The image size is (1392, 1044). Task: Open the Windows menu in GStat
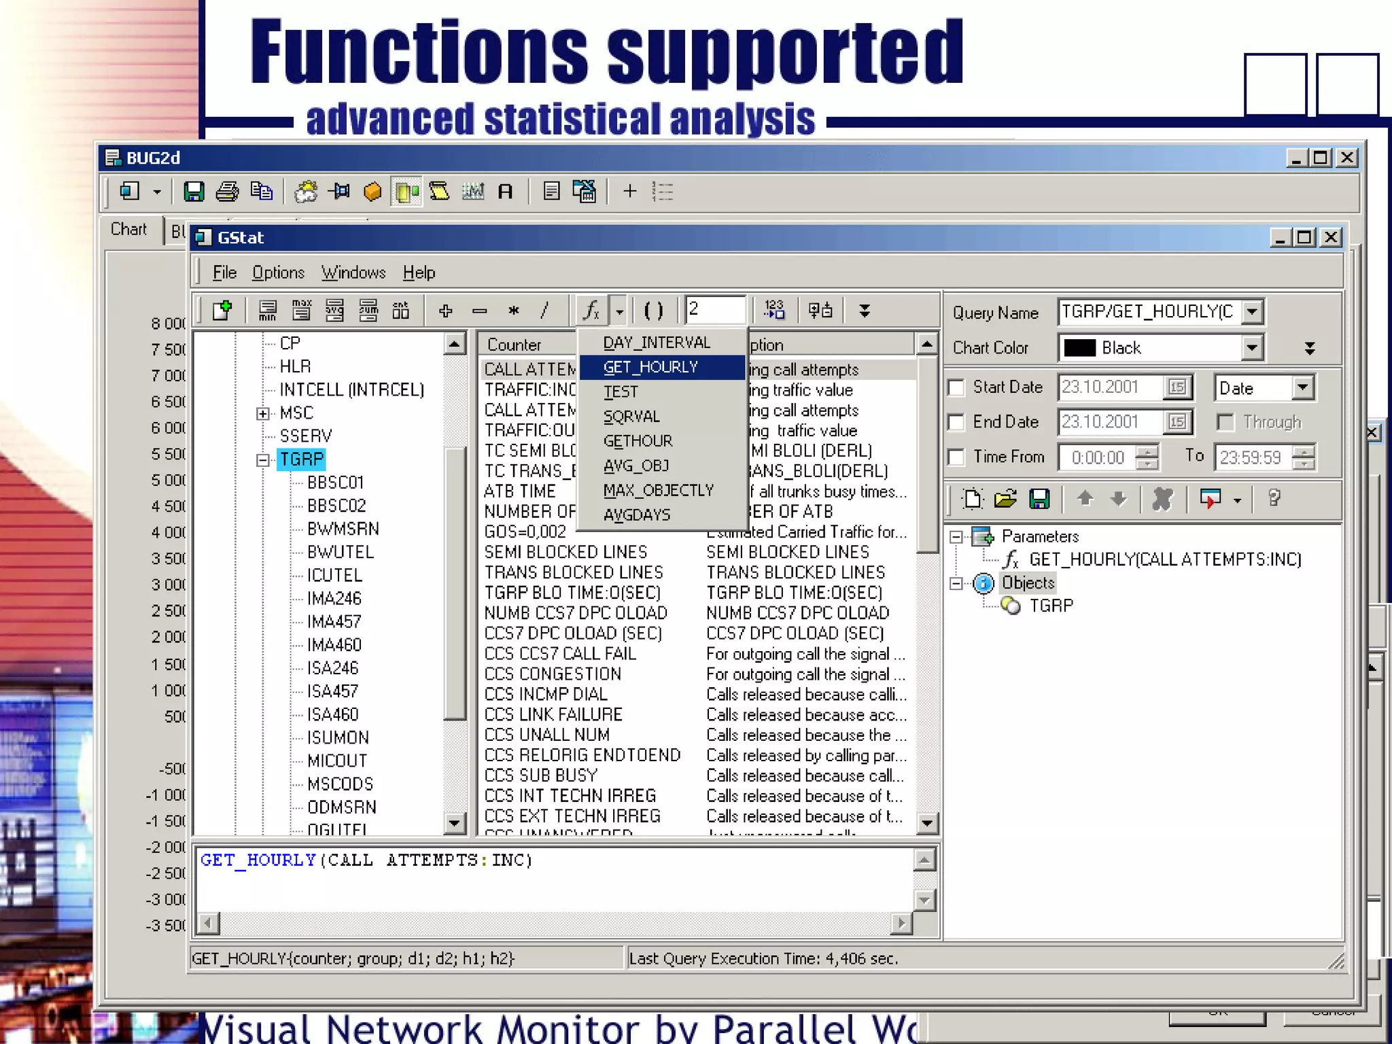[353, 273]
